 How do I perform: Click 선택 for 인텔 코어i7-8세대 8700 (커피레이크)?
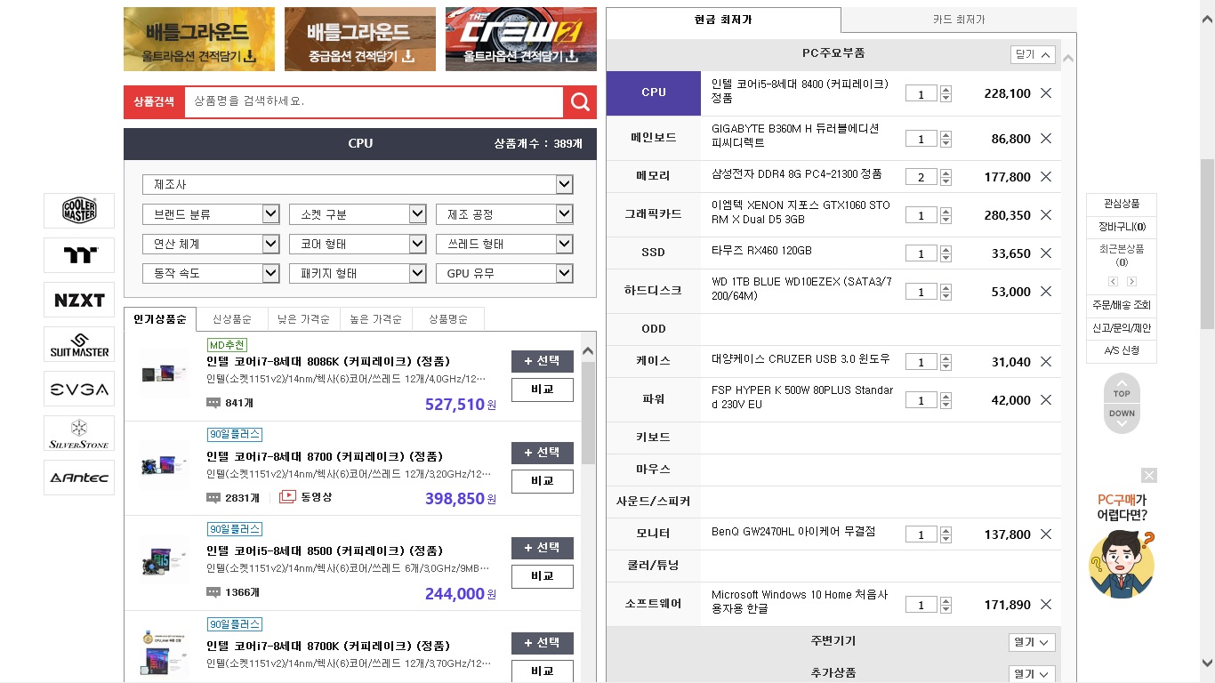tap(543, 453)
